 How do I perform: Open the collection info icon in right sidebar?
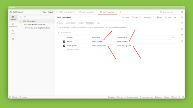tap(182, 41)
